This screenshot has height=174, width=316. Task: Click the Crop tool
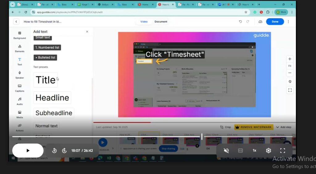pos(225,127)
